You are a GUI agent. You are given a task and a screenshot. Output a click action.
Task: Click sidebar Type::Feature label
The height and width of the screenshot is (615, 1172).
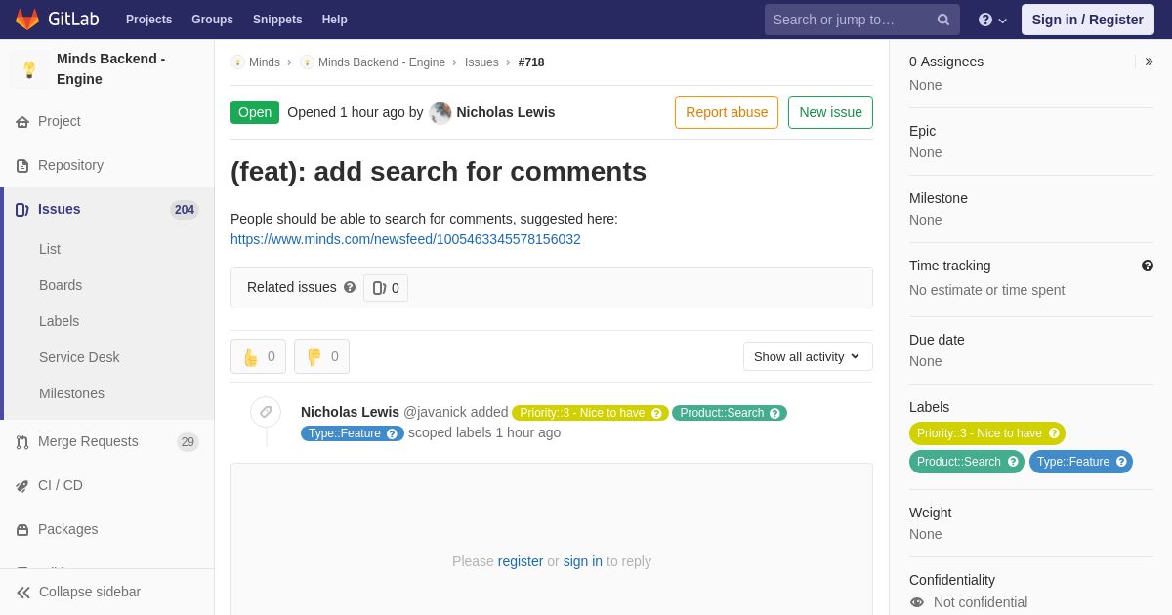pyautogui.click(x=1081, y=462)
